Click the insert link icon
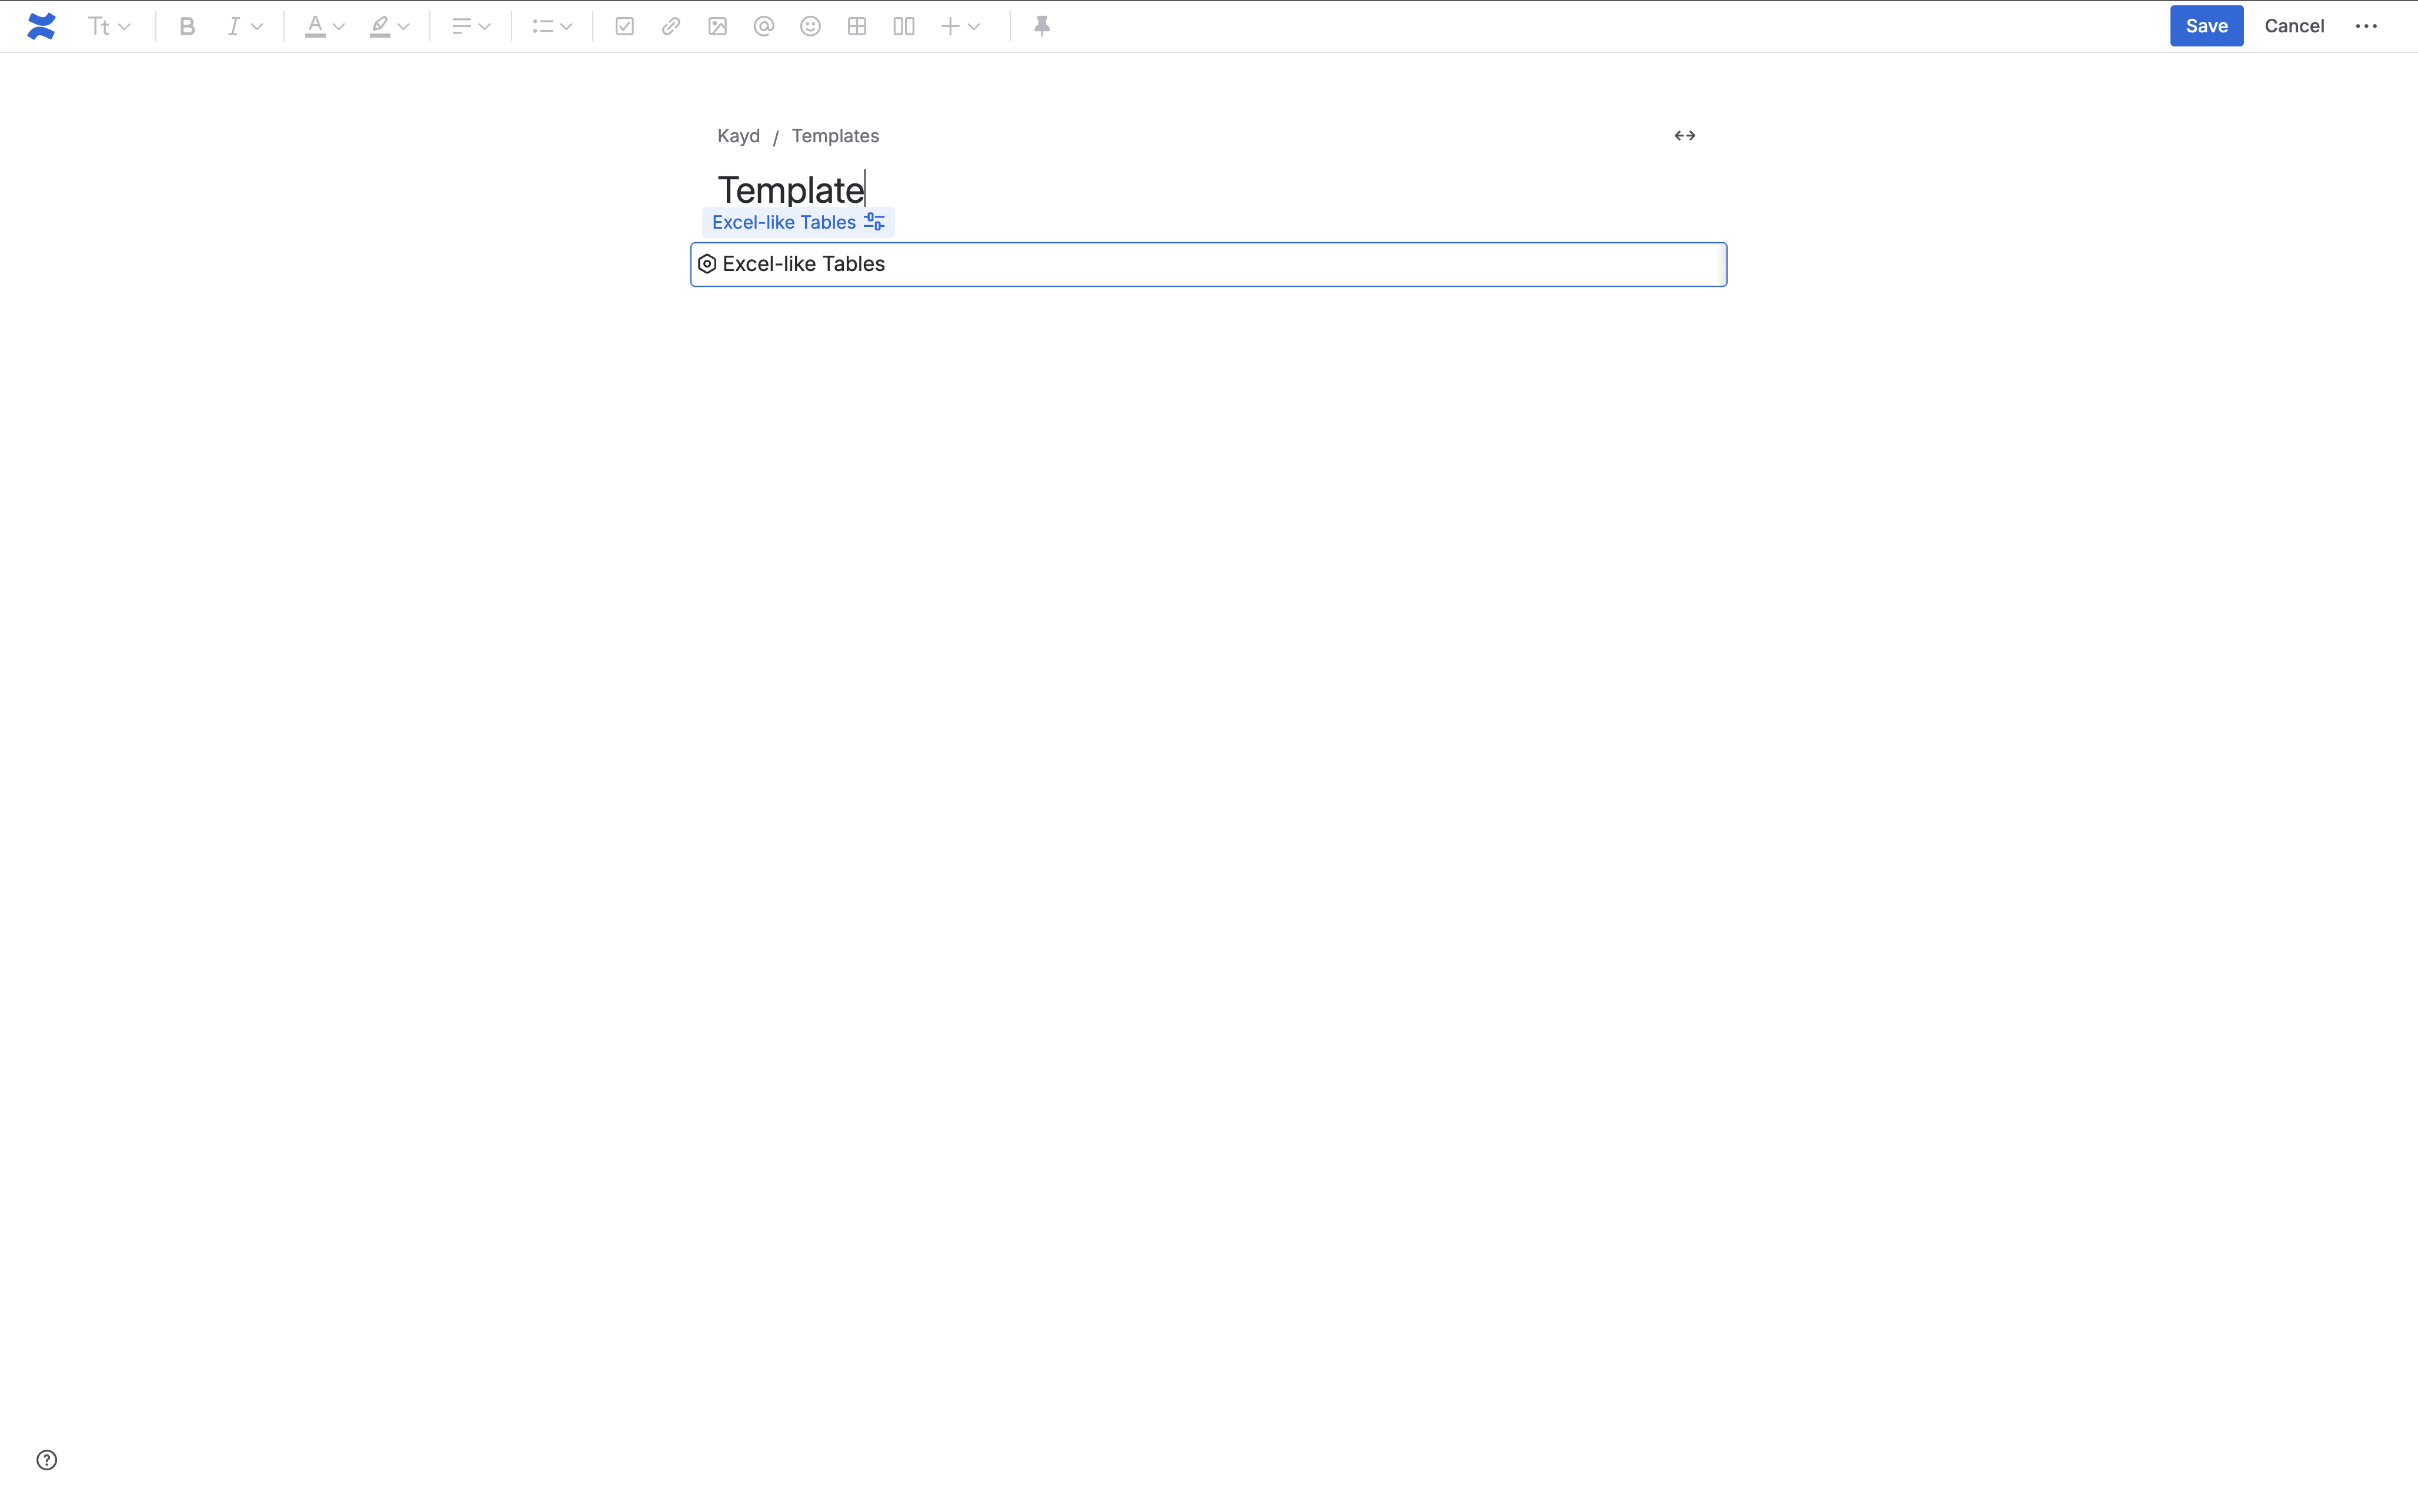This screenshot has height=1512, width=2418. (x=671, y=26)
